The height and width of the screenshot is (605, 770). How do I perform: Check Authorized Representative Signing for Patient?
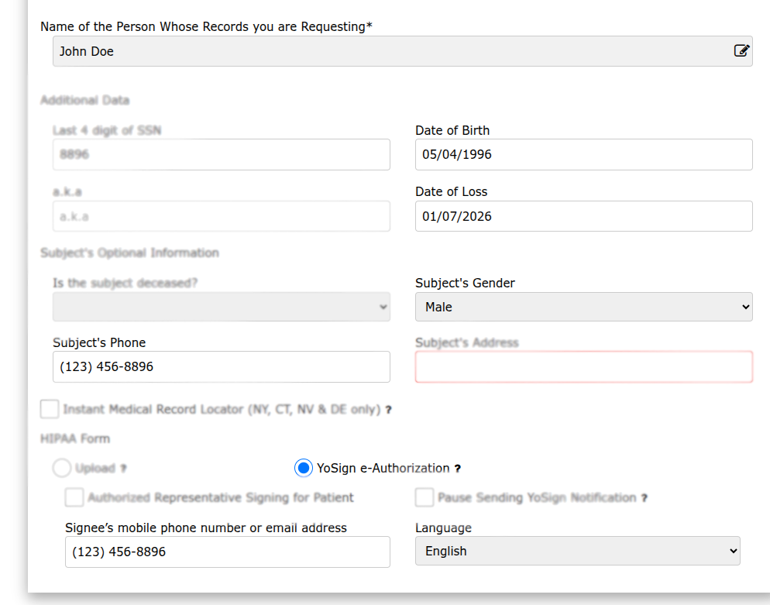click(74, 497)
